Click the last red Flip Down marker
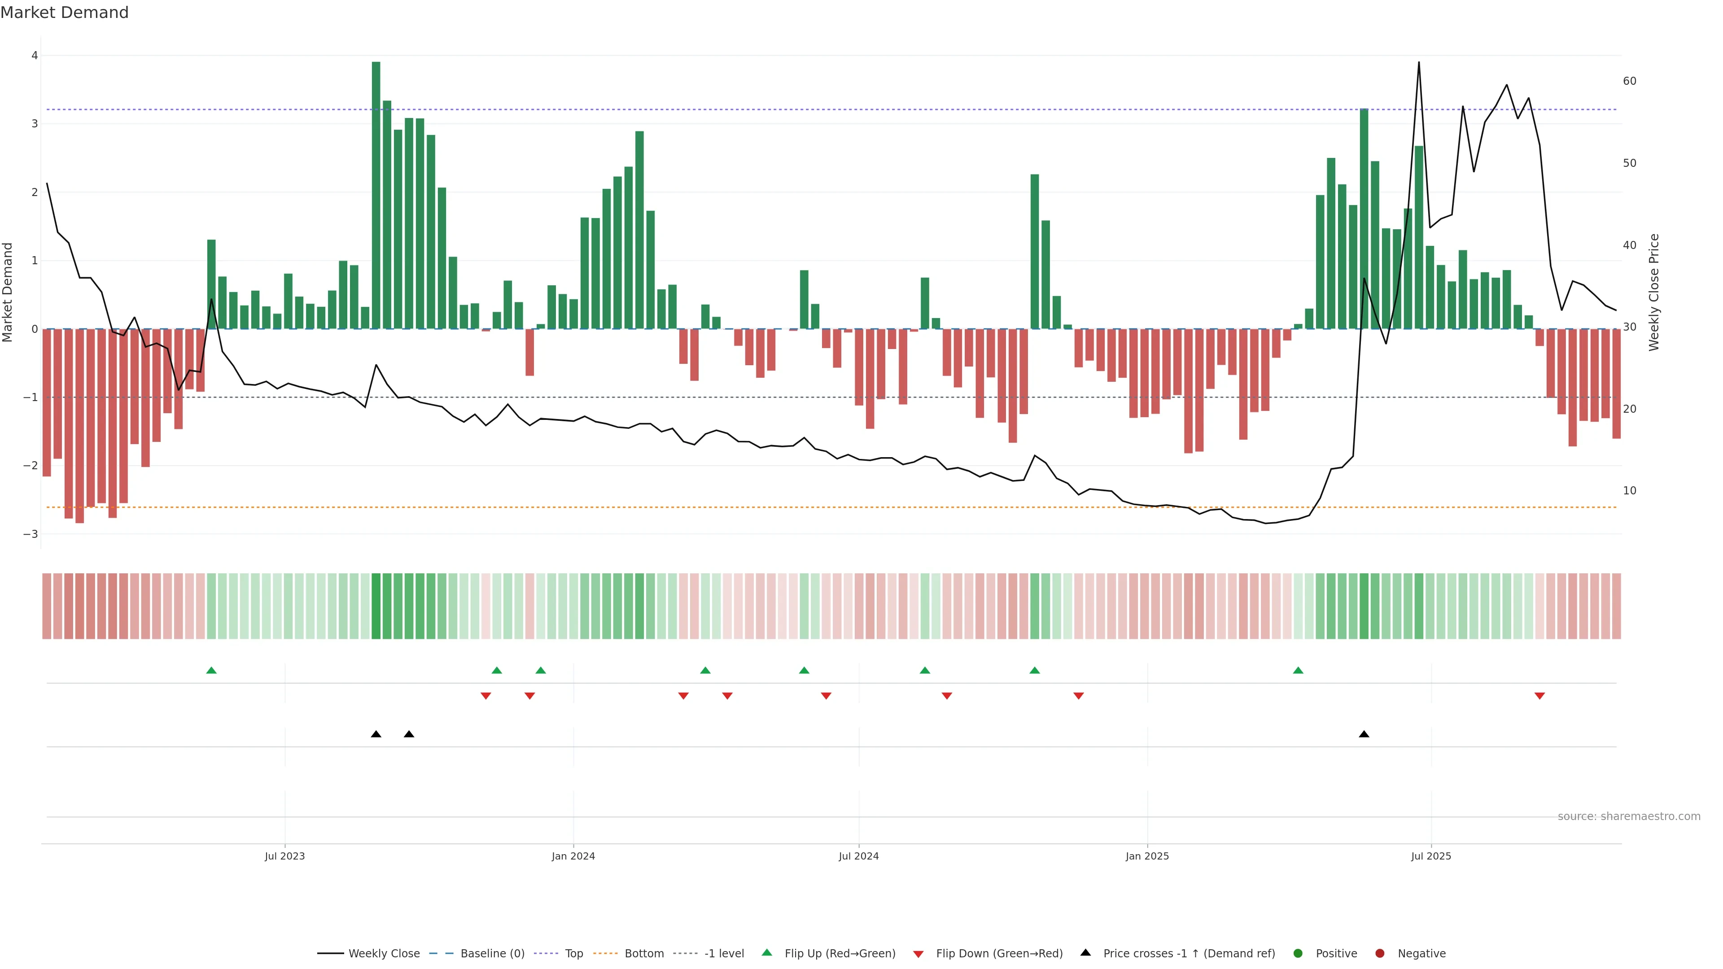The width and height of the screenshot is (1723, 969). (x=1540, y=696)
